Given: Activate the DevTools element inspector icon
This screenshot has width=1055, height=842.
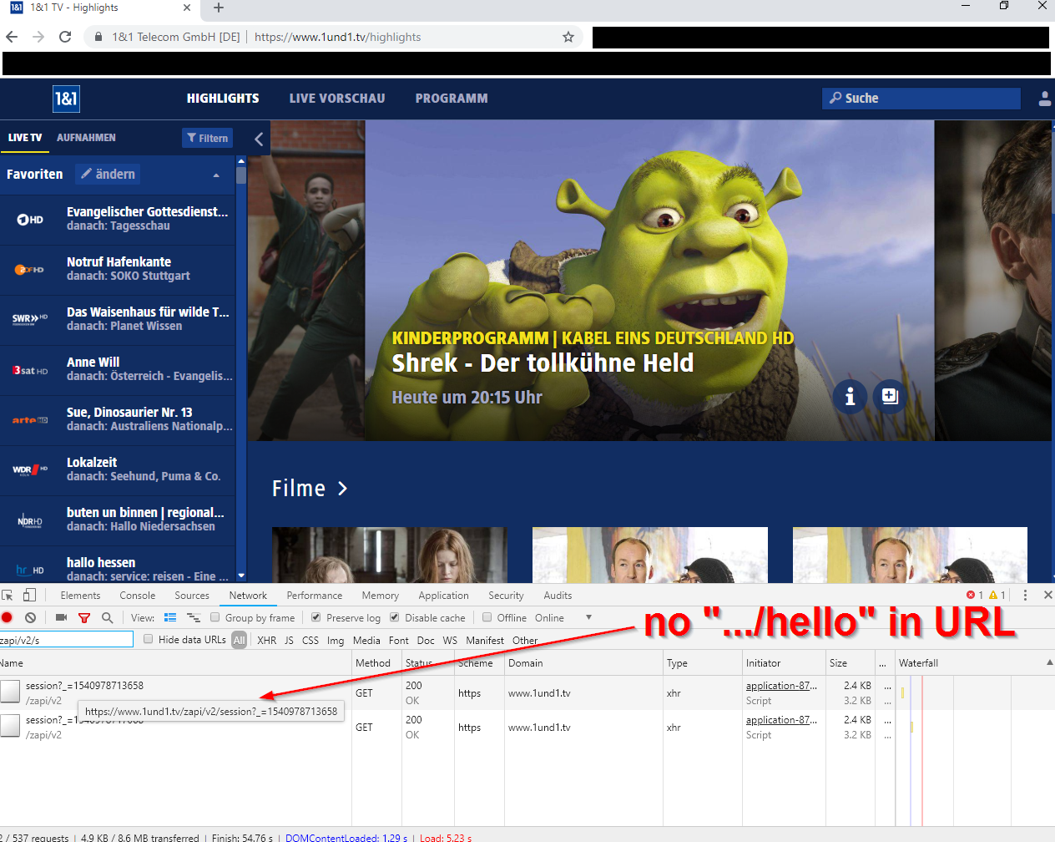Looking at the screenshot, I should point(8,596).
